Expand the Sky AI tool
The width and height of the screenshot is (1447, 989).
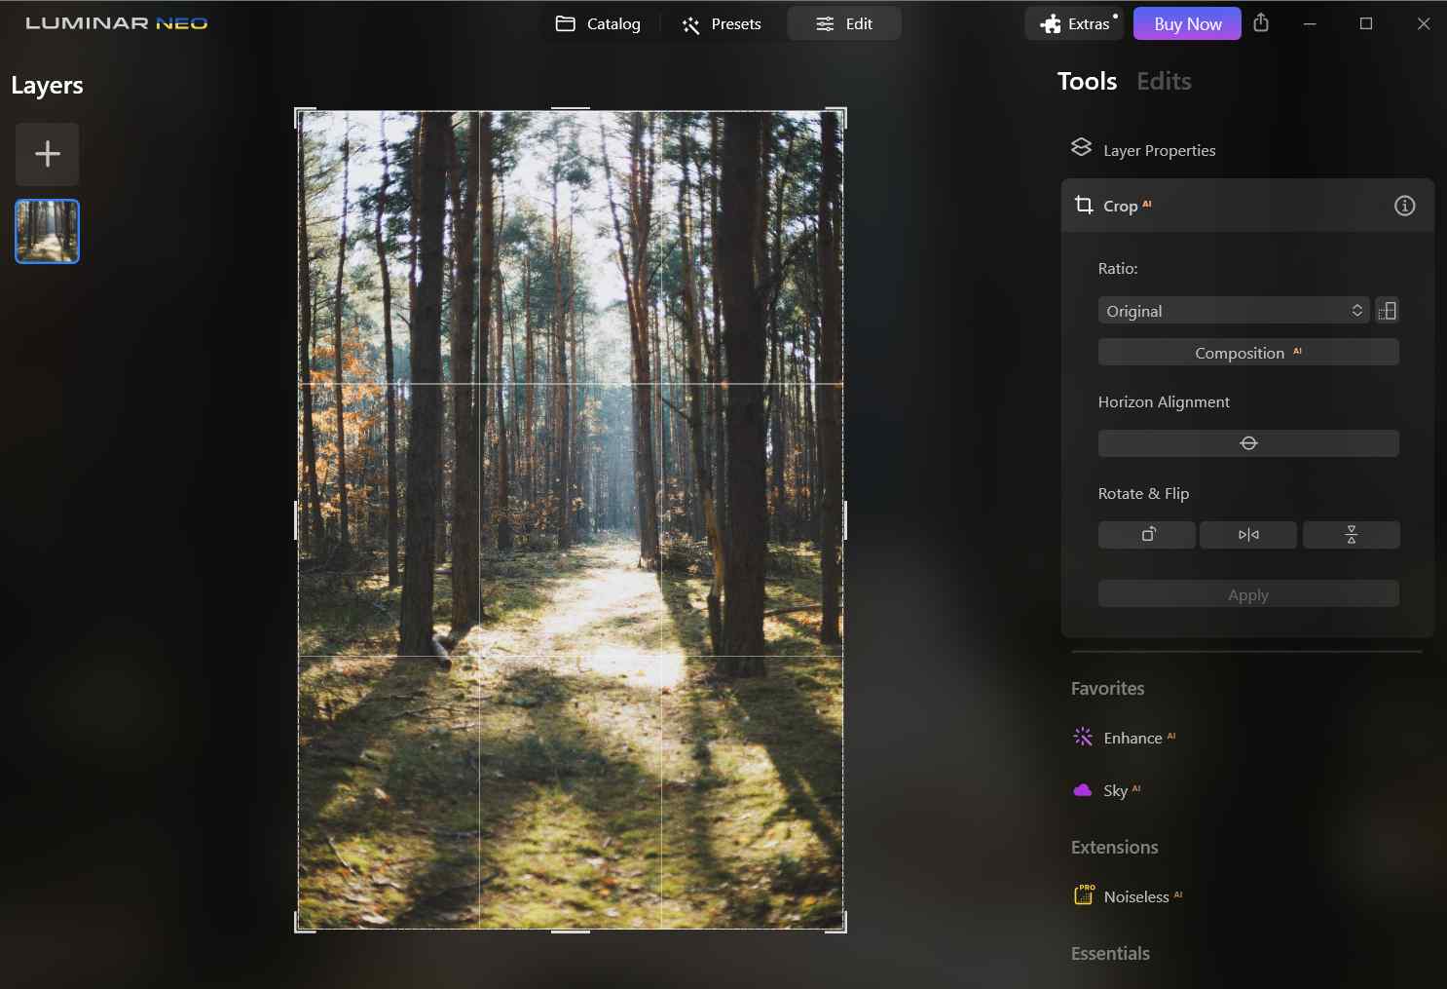[1115, 790]
